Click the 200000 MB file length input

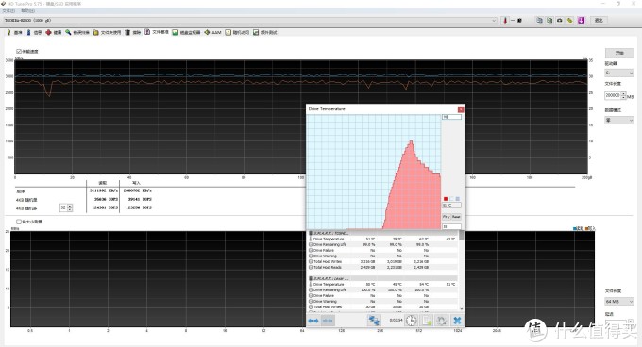click(x=613, y=95)
